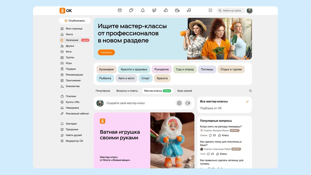
Task: Click the photo camera icon for master-class
Action: pyautogui.click(x=179, y=103)
